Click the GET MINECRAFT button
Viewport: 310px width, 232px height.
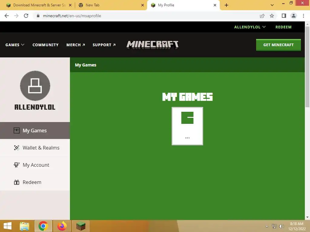coord(279,45)
